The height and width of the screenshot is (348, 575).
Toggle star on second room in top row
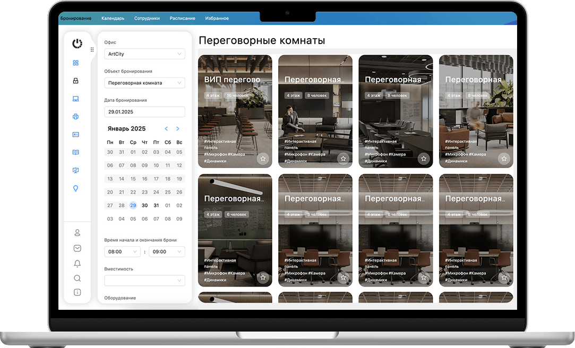click(343, 159)
